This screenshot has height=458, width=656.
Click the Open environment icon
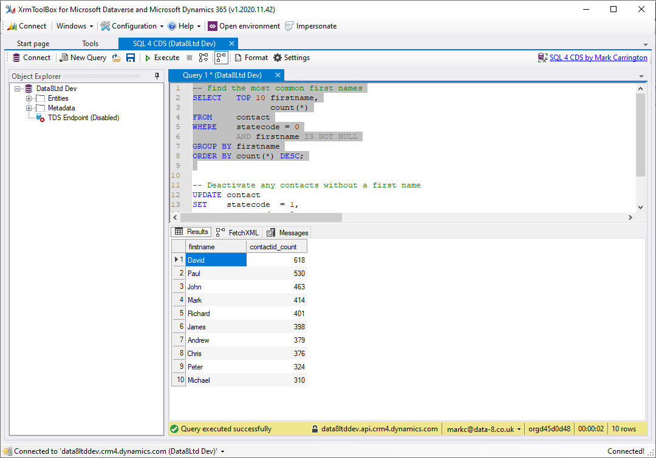click(212, 26)
